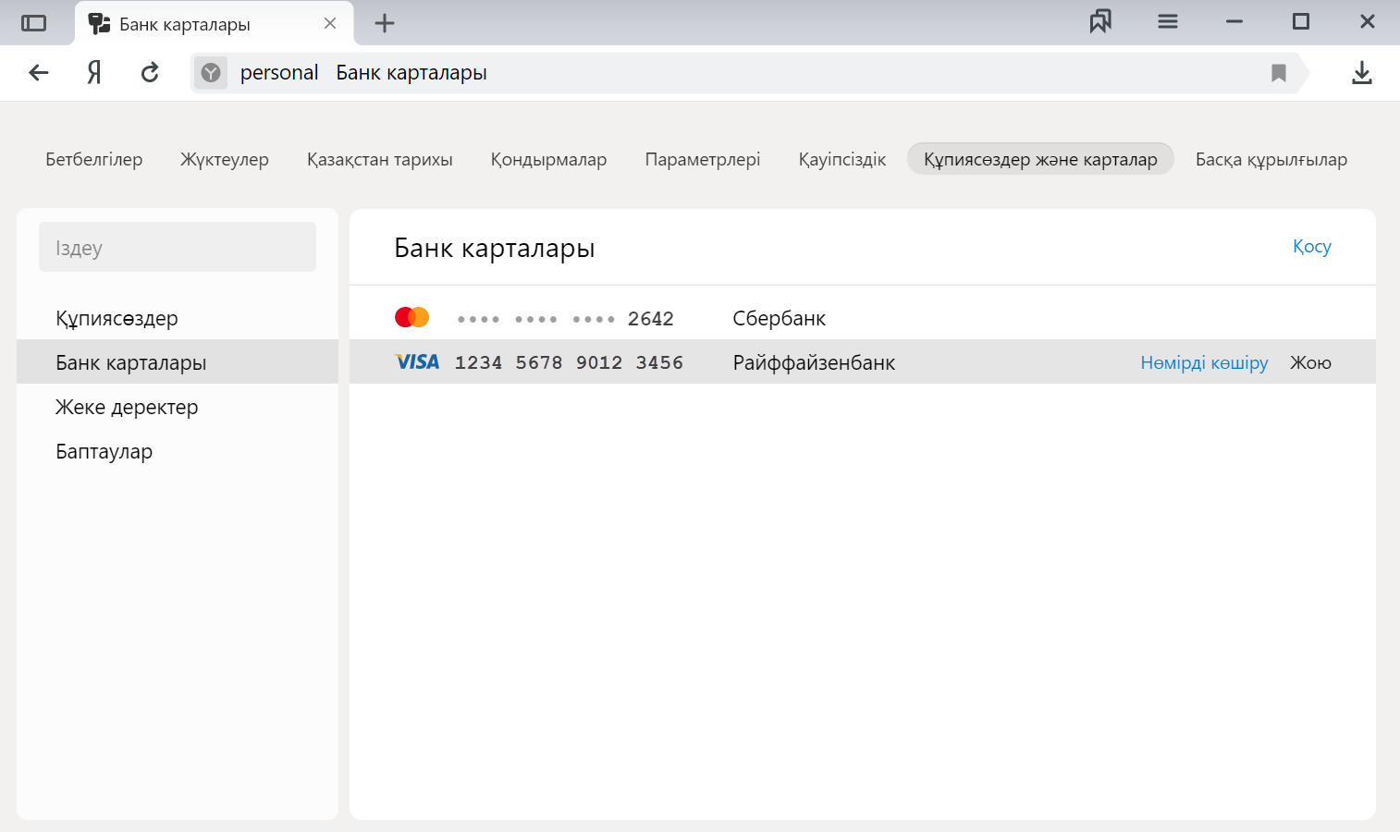Viewport: 1400px width, 832px height.
Task: Select Банк карталары in the sidebar
Action: pyautogui.click(x=178, y=362)
